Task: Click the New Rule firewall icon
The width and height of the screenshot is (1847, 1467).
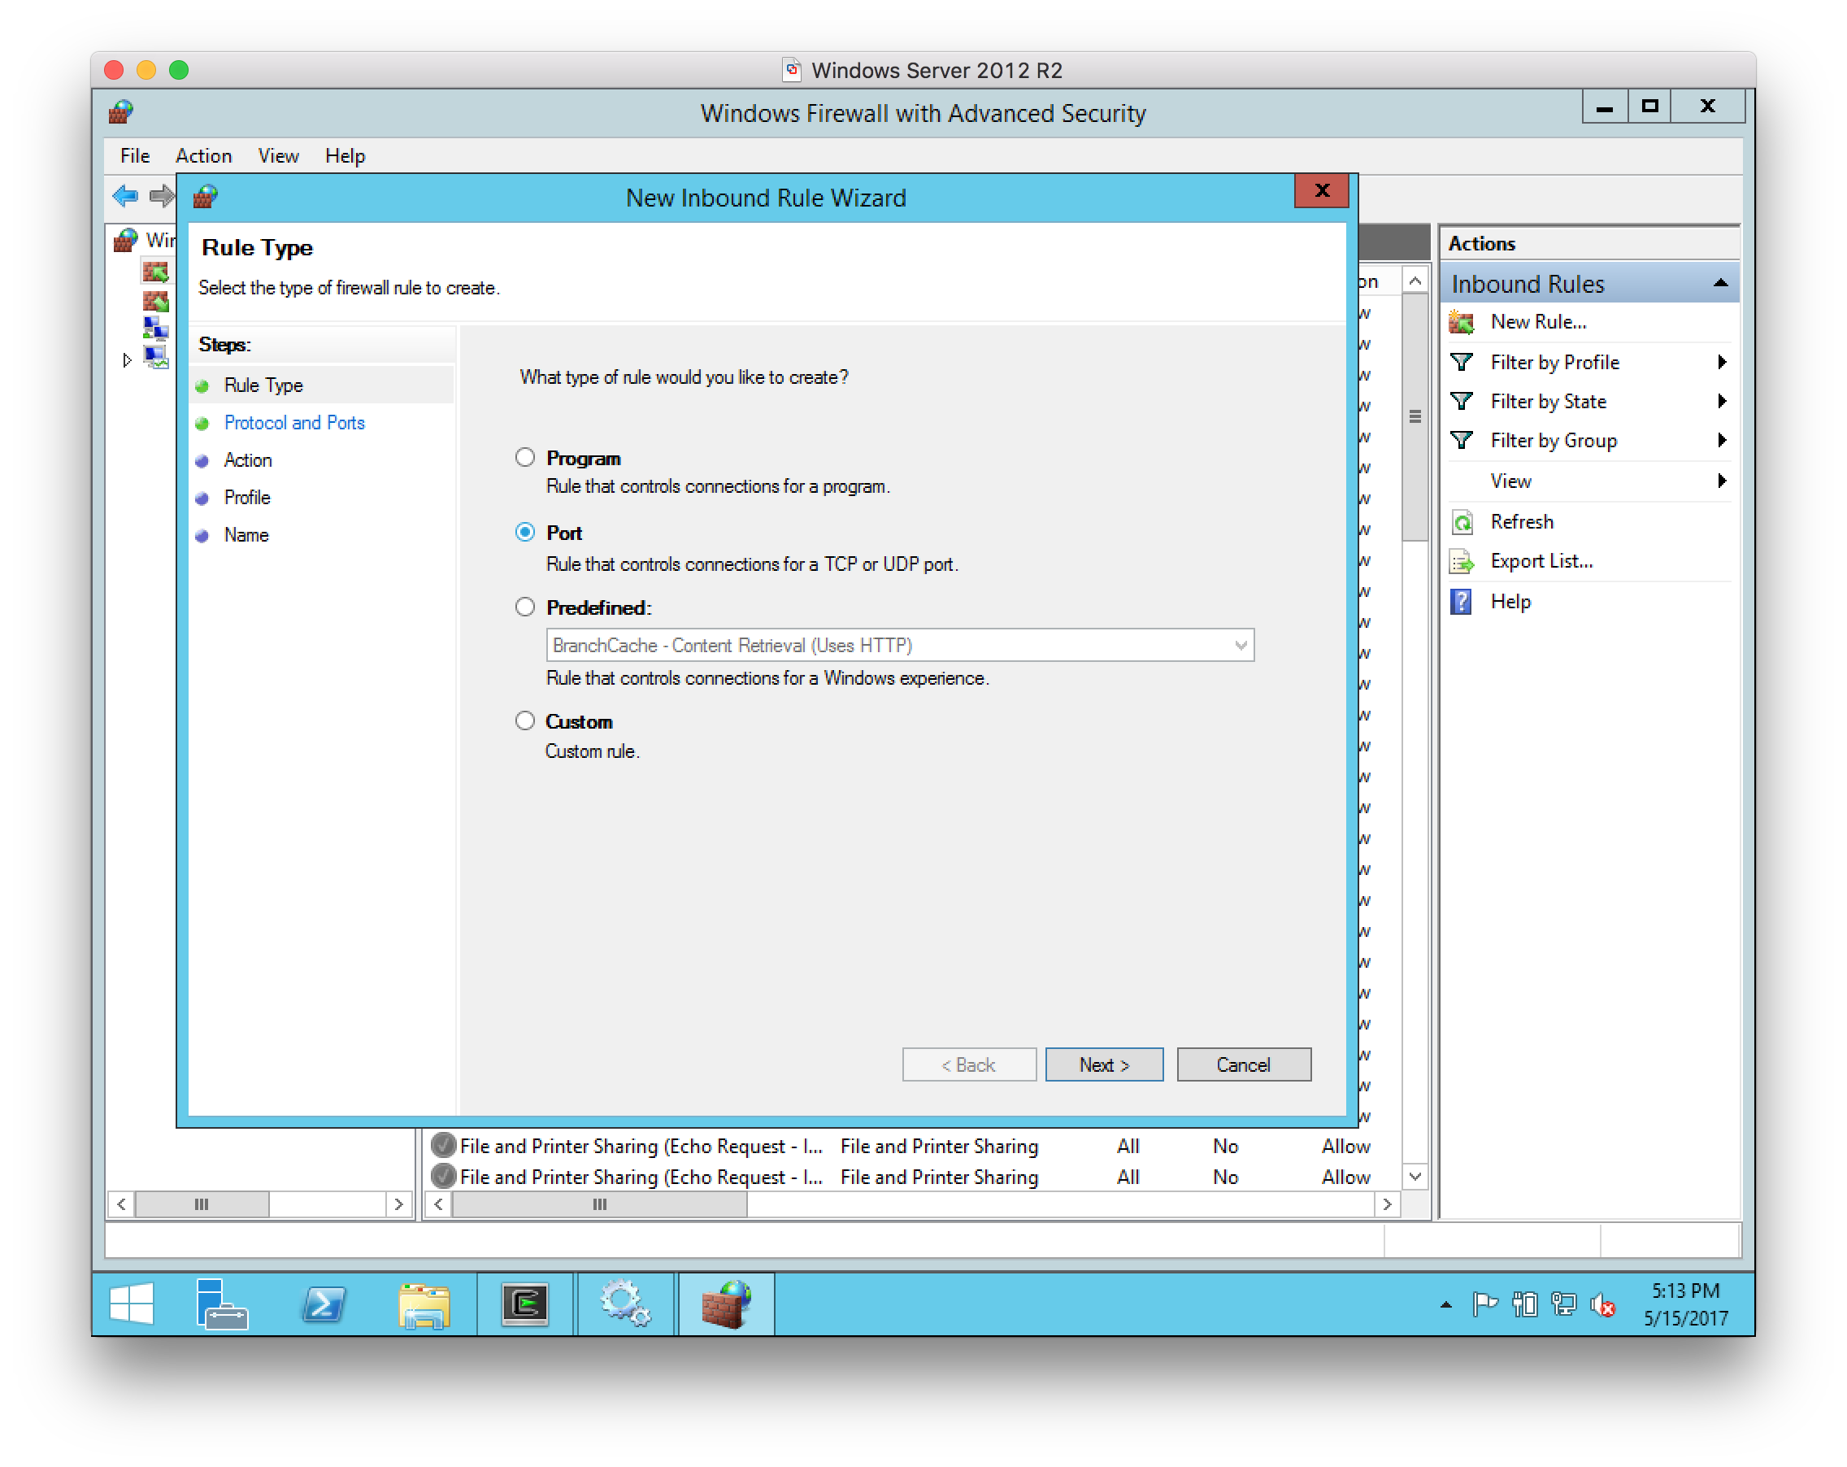Action: [x=1462, y=322]
